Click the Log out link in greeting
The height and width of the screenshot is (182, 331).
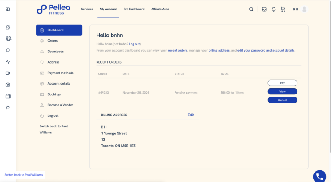click(x=134, y=44)
